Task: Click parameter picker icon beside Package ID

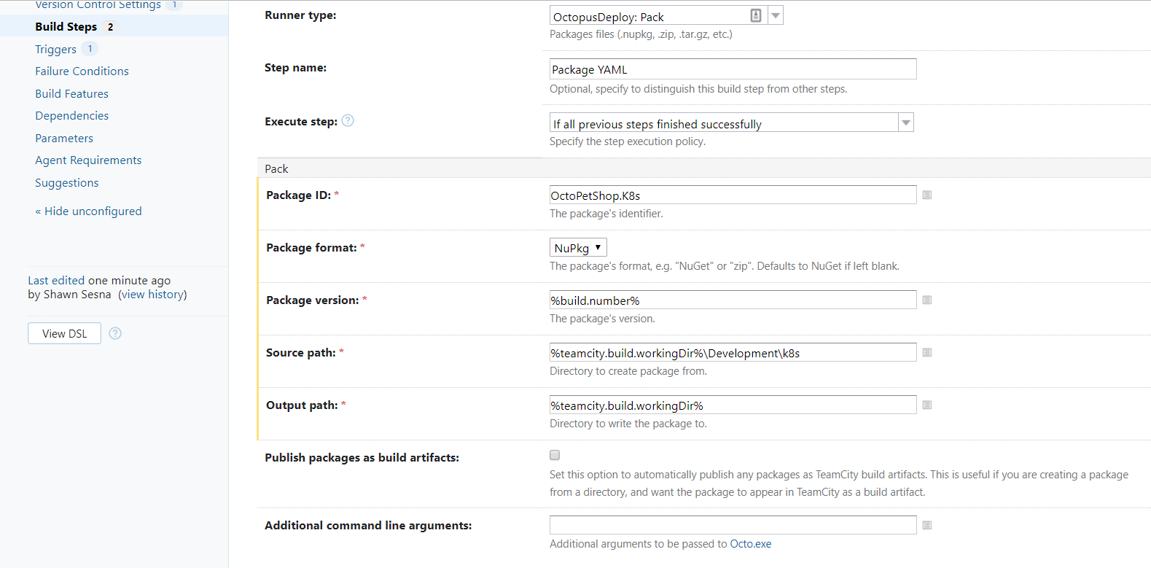Action: 926,195
